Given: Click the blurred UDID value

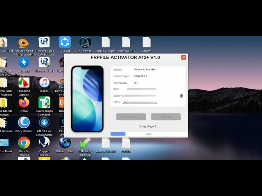Looking at the screenshot, I should tap(140, 102).
